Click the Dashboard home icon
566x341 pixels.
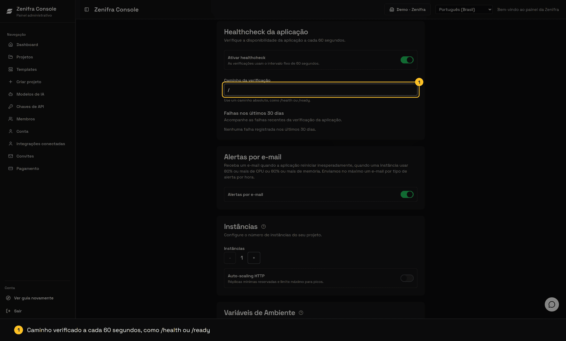click(11, 45)
